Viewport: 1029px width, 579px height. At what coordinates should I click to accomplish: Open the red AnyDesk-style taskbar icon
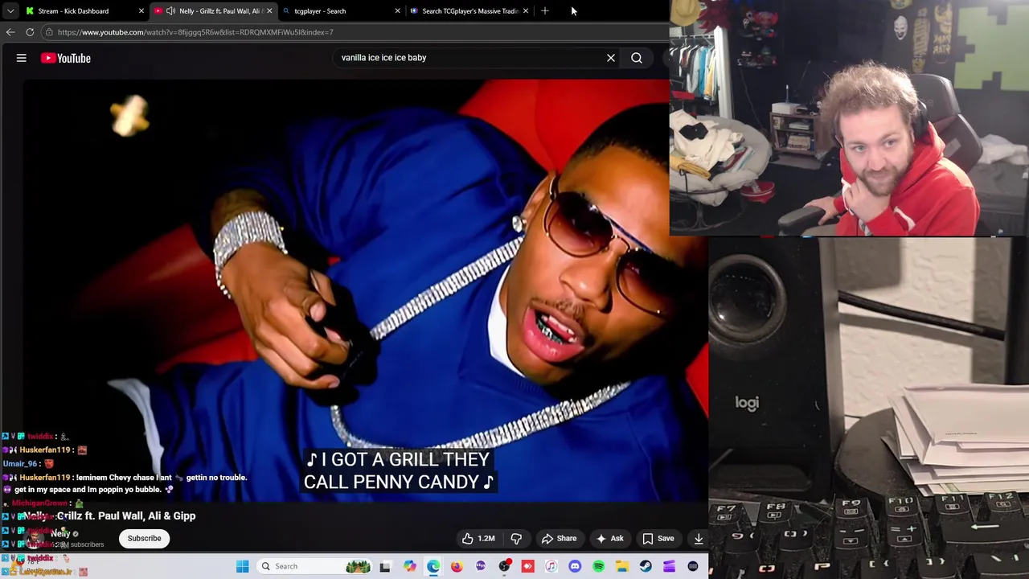tap(527, 566)
